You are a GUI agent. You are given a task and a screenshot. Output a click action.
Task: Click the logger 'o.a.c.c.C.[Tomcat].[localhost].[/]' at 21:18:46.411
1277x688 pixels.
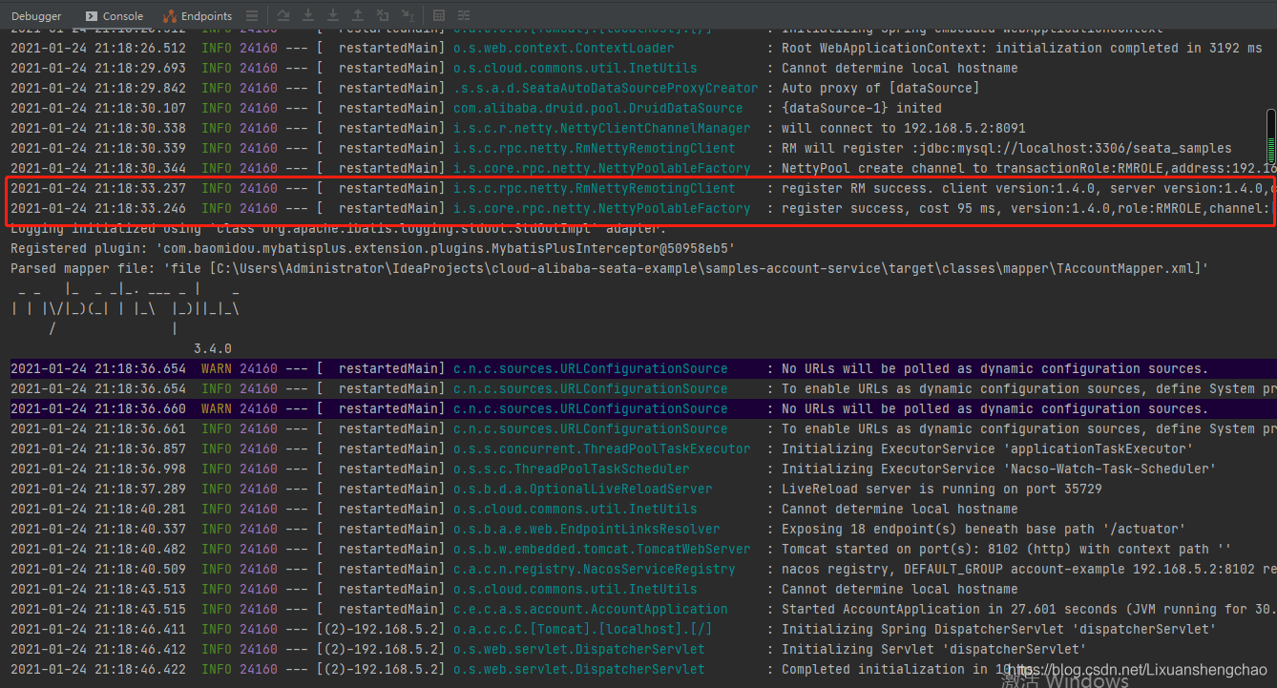(582, 629)
